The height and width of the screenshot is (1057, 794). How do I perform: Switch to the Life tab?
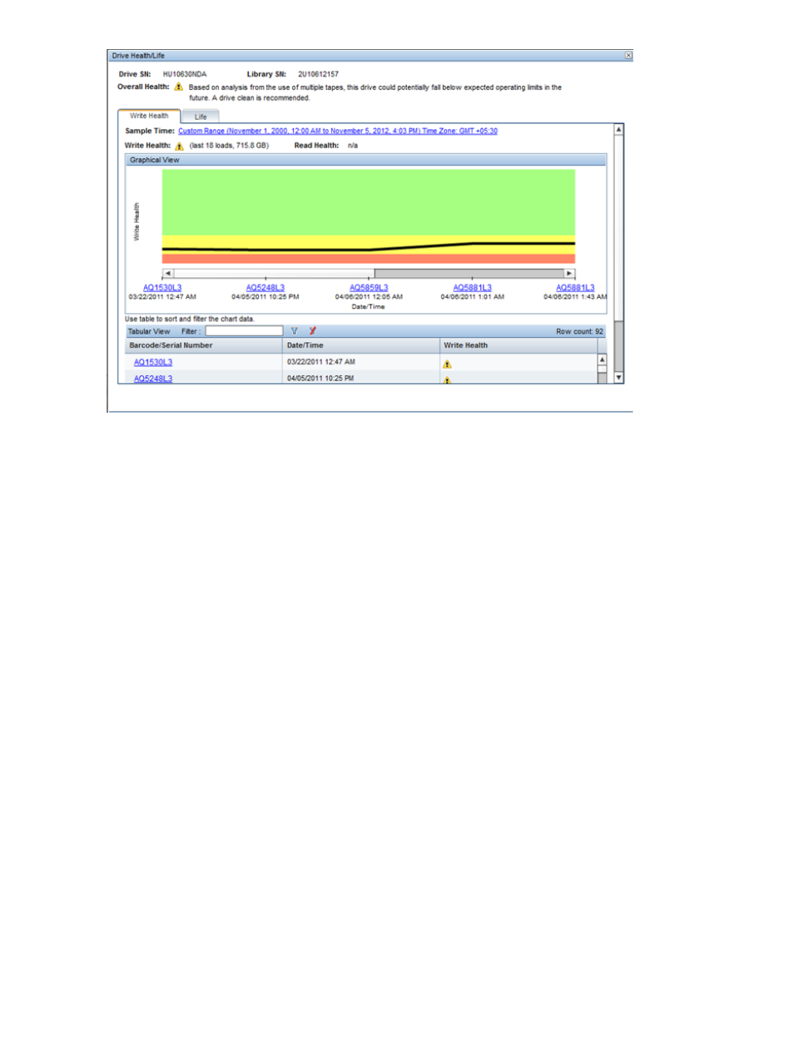[x=201, y=117]
